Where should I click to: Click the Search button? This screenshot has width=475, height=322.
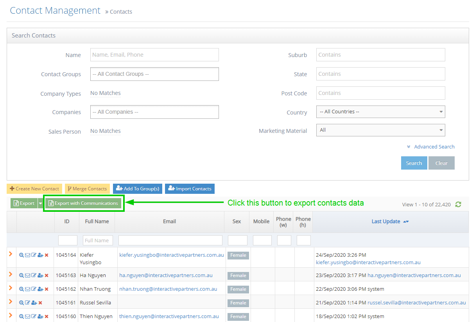tap(414, 163)
